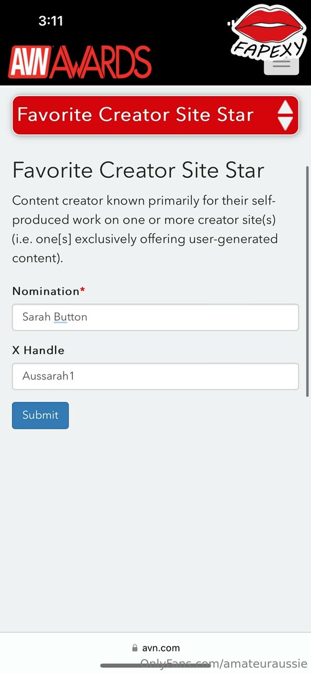Tap the home indicator bar at bottom
The width and height of the screenshot is (311, 674).
[156, 665]
